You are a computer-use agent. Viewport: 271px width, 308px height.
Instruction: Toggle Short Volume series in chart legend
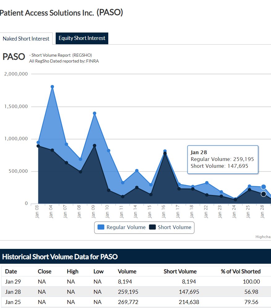tap(170, 227)
